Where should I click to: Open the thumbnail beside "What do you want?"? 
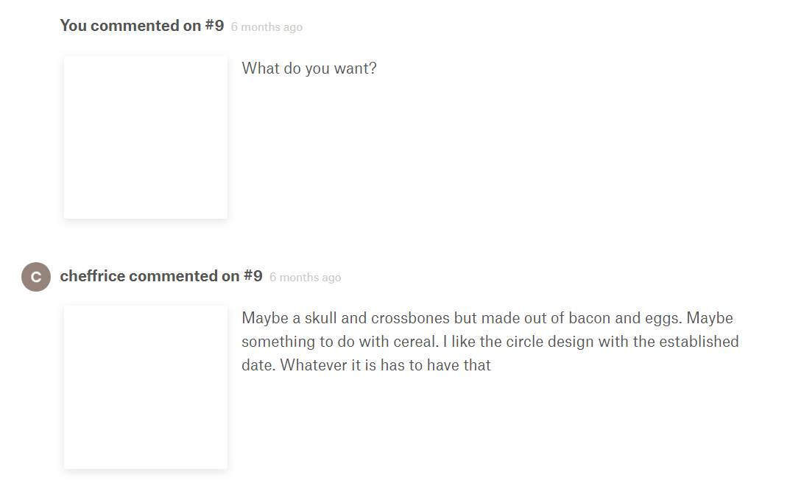coord(146,137)
